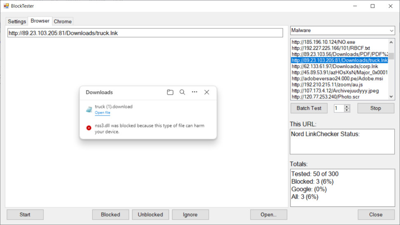This screenshot has height=225, width=400.
Task: Click the URL list scrollbar thumb
Action: coord(391,56)
